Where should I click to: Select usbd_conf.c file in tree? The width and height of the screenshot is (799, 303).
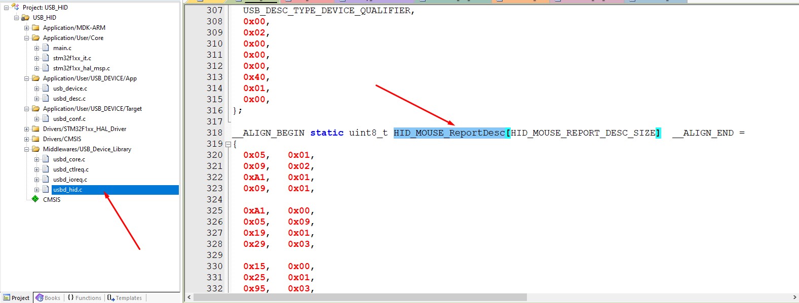(69, 119)
